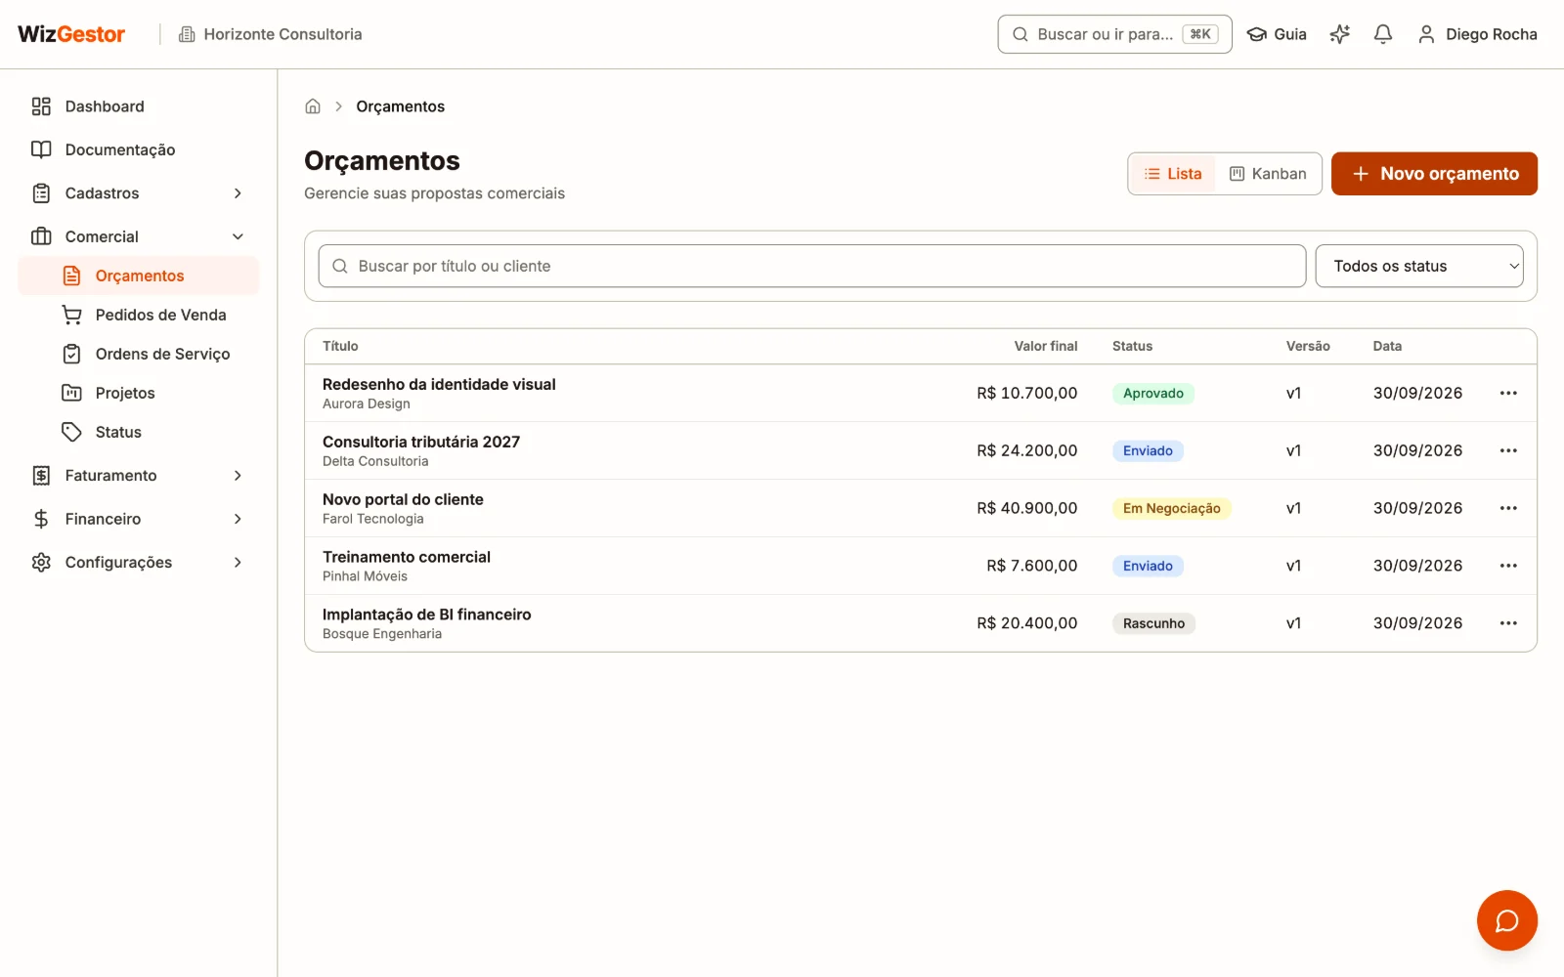The width and height of the screenshot is (1564, 977).
Task: Expand the Configurações menu
Action: (138, 563)
